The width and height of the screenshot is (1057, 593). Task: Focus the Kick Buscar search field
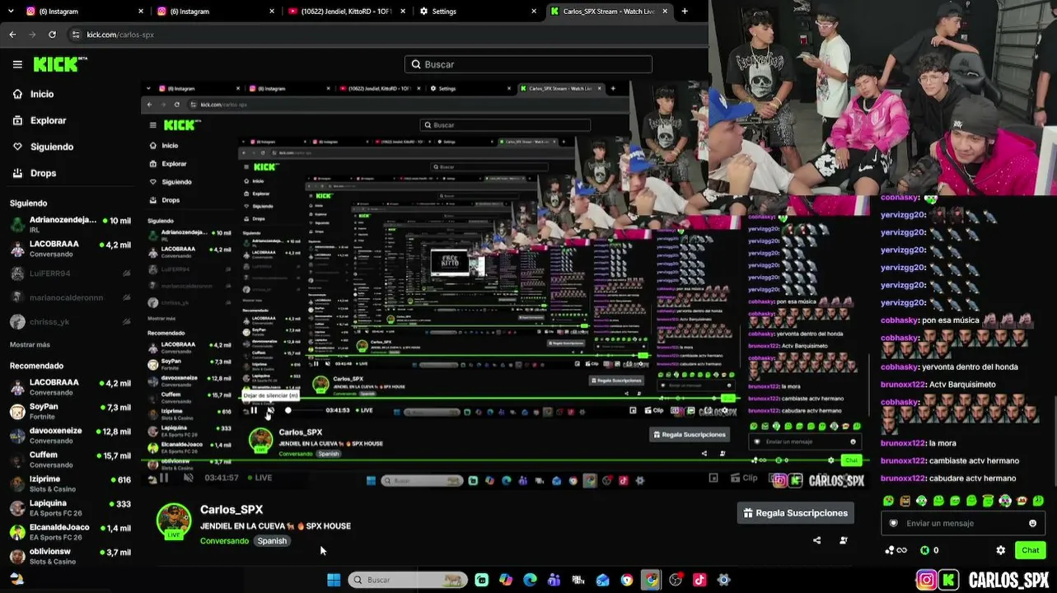coord(528,64)
